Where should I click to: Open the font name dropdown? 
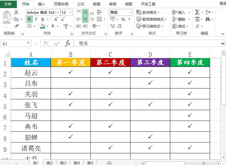click(58, 13)
